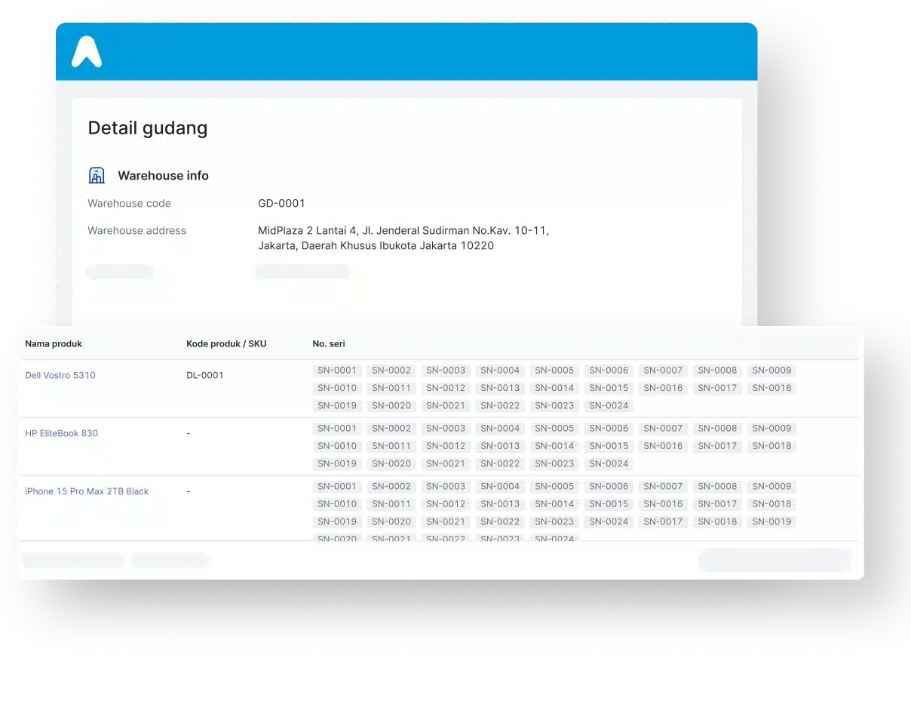Click the MidPlaza warehouse address text
Viewport: 911px width, 723px height.
pyautogui.click(x=403, y=238)
